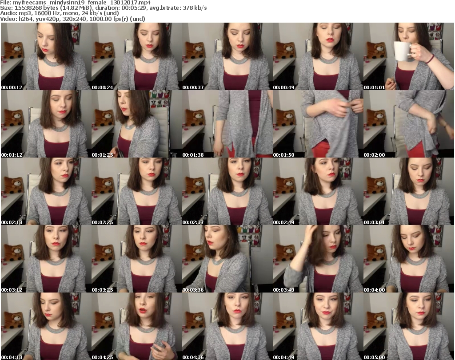
Task: Click the thumbnail stamped 00:04:36
Action: [227, 326]
